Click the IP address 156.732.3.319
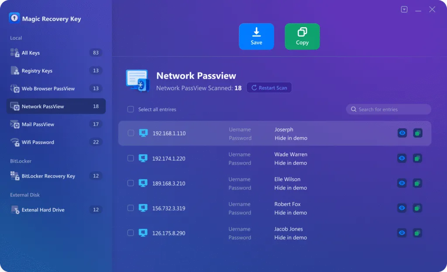The width and height of the screenshot is (447, 272). (x=169, y=208)
